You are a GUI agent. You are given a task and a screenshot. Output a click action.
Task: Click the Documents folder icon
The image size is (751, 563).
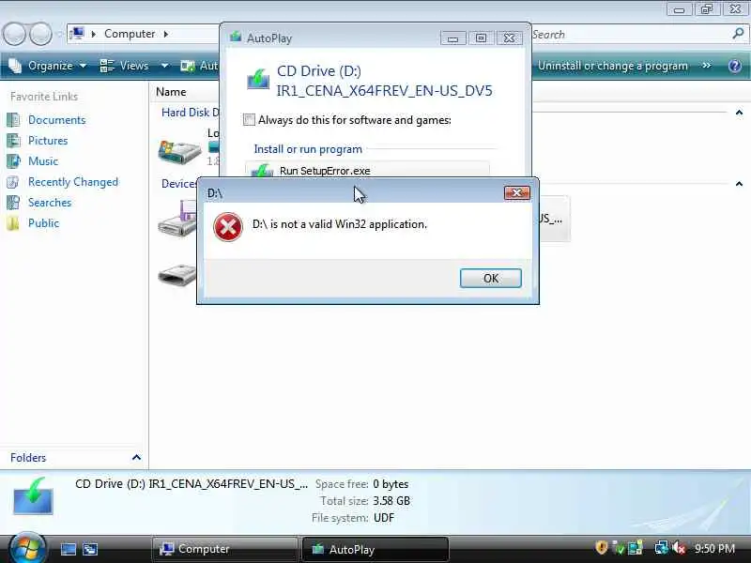(13, 120)
